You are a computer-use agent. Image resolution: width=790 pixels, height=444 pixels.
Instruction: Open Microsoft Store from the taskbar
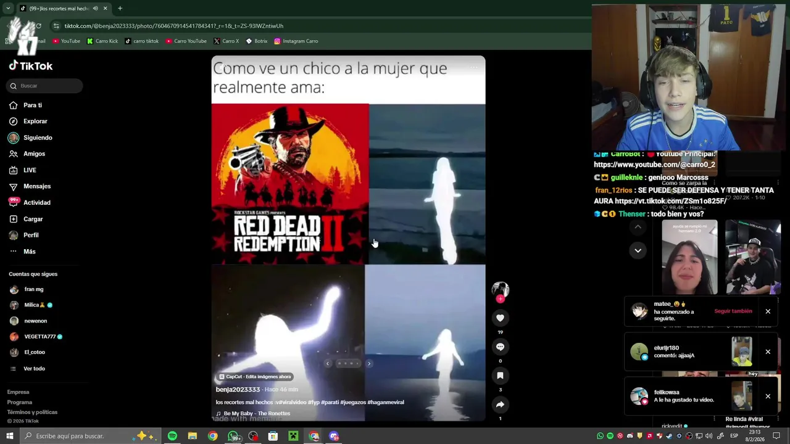[x=273, y=436]
